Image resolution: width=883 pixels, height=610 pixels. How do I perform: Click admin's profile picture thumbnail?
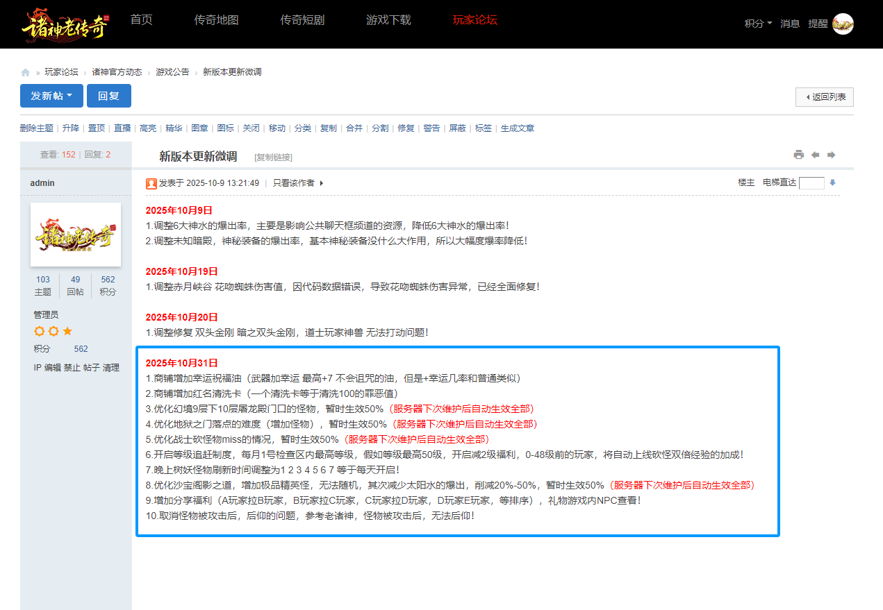click(x=75, y=234)
